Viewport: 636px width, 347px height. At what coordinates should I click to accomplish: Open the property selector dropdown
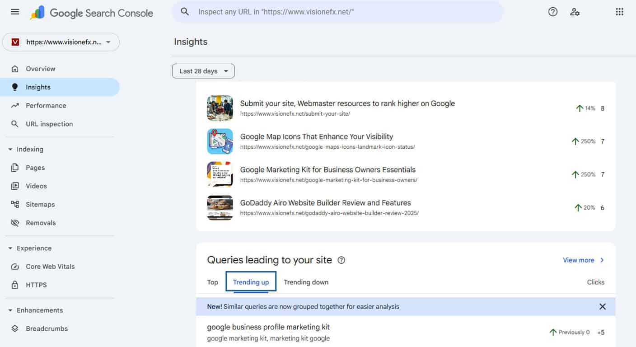click(61, 42)
